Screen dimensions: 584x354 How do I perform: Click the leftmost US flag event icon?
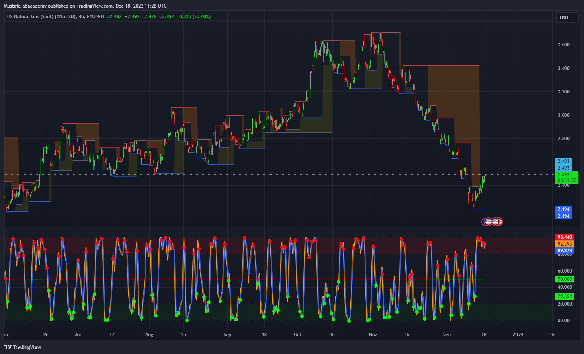pyautogui.click(x=488, y=222)
